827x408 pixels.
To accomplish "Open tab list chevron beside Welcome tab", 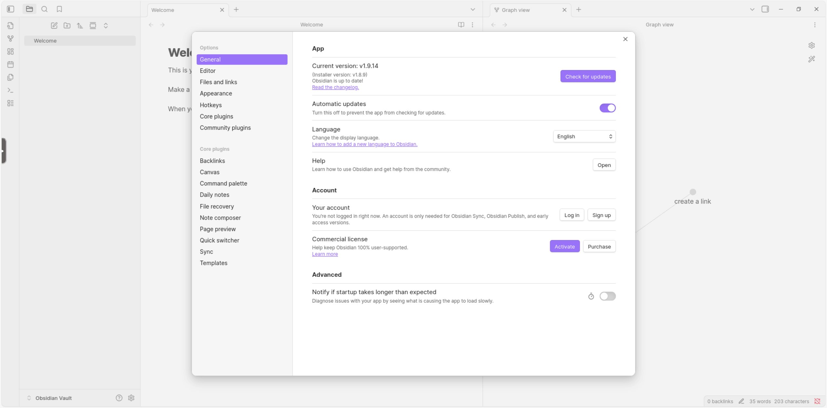I will coord(473,9).
